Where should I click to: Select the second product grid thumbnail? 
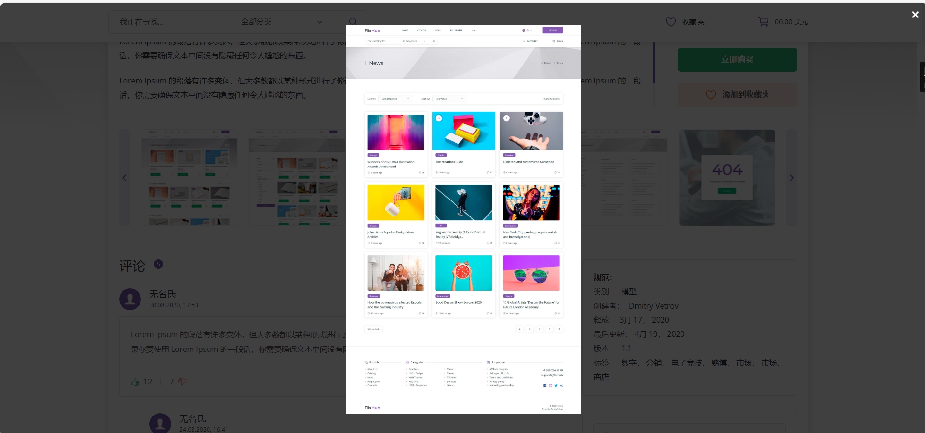297,178
